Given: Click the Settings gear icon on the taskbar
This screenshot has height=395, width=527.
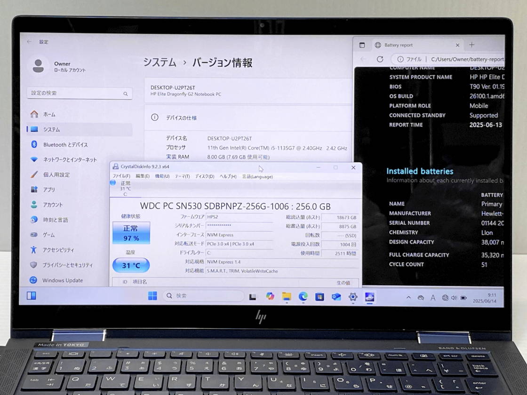Looking at the screenshot, I should [353, 297].
